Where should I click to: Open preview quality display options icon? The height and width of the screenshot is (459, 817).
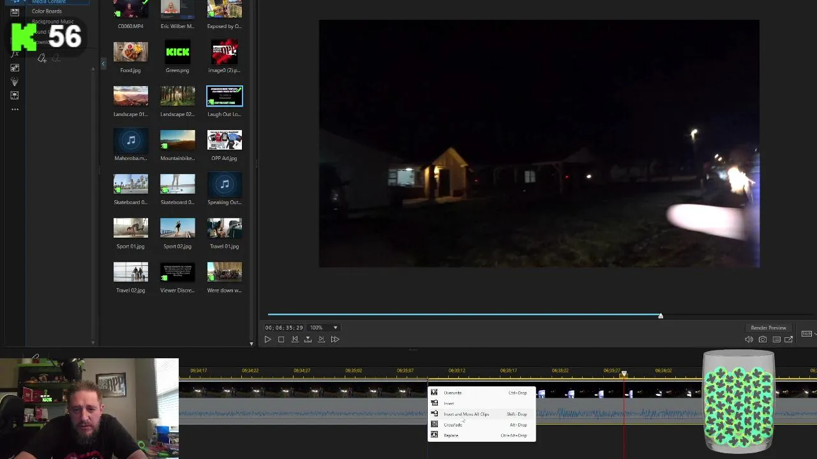pos(776,339)
